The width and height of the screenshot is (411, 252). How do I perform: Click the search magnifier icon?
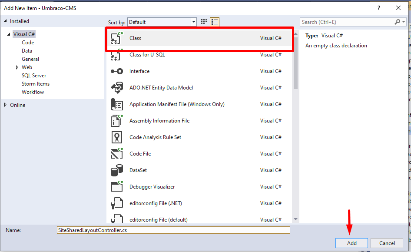click(x=397, y=21)
